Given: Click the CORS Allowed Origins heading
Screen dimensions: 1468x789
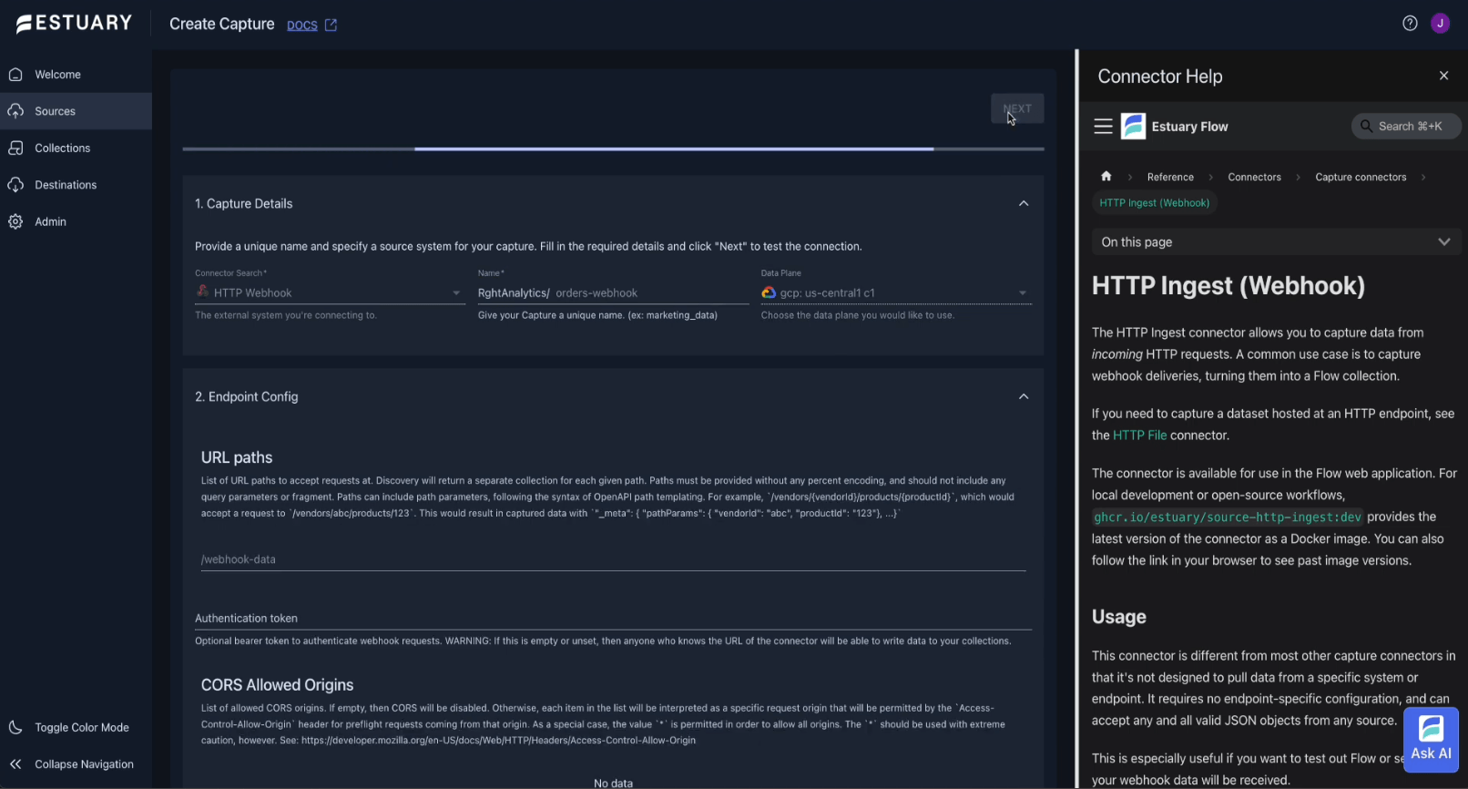Looking at the screenshot, I should pos(277,685).
